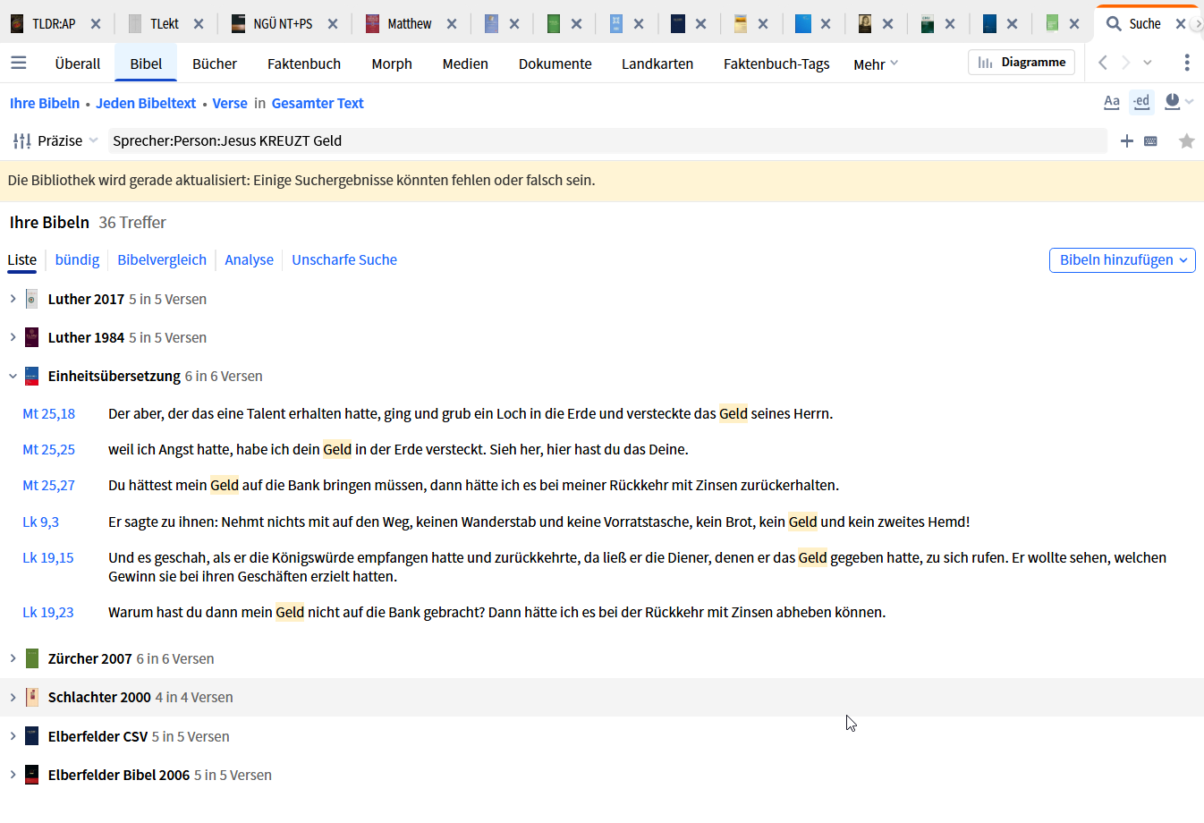Open the Lk 9,3 verse link
Screen dimensions: 1204x823
click(x=41, y=522)
